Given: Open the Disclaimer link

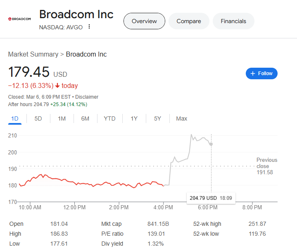Looking at the screenshot, I should [x=87, y=97].
